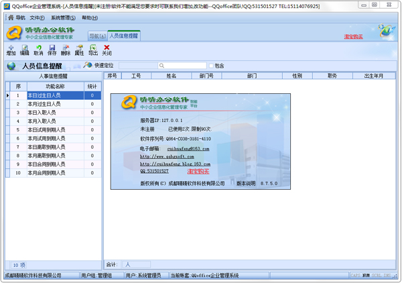Open the 文件(F) menu
Viewport: 402px width, 283px height.
[37, 17]
